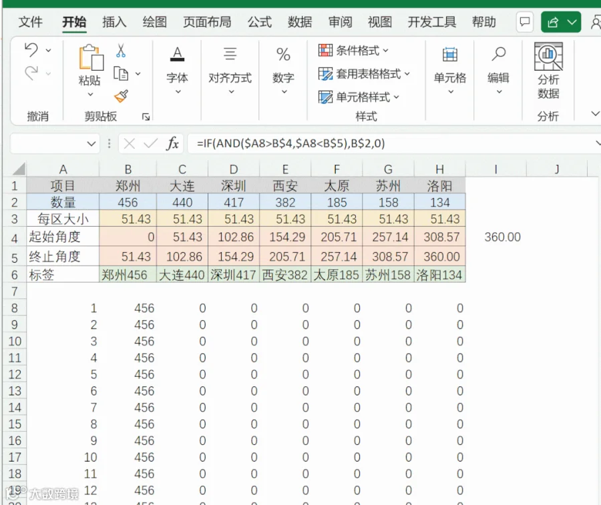Collapse the ribbon with the chevron
This screenshot has height=505, width=601.
tap(595, 113)
